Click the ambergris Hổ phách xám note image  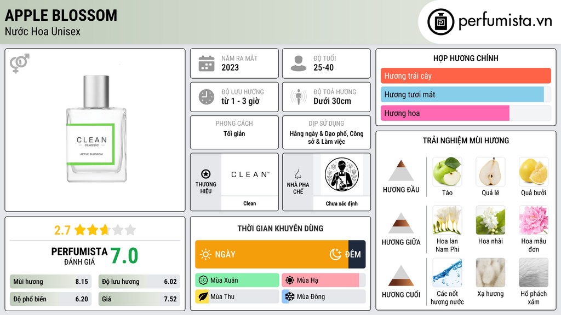point(534,273)
